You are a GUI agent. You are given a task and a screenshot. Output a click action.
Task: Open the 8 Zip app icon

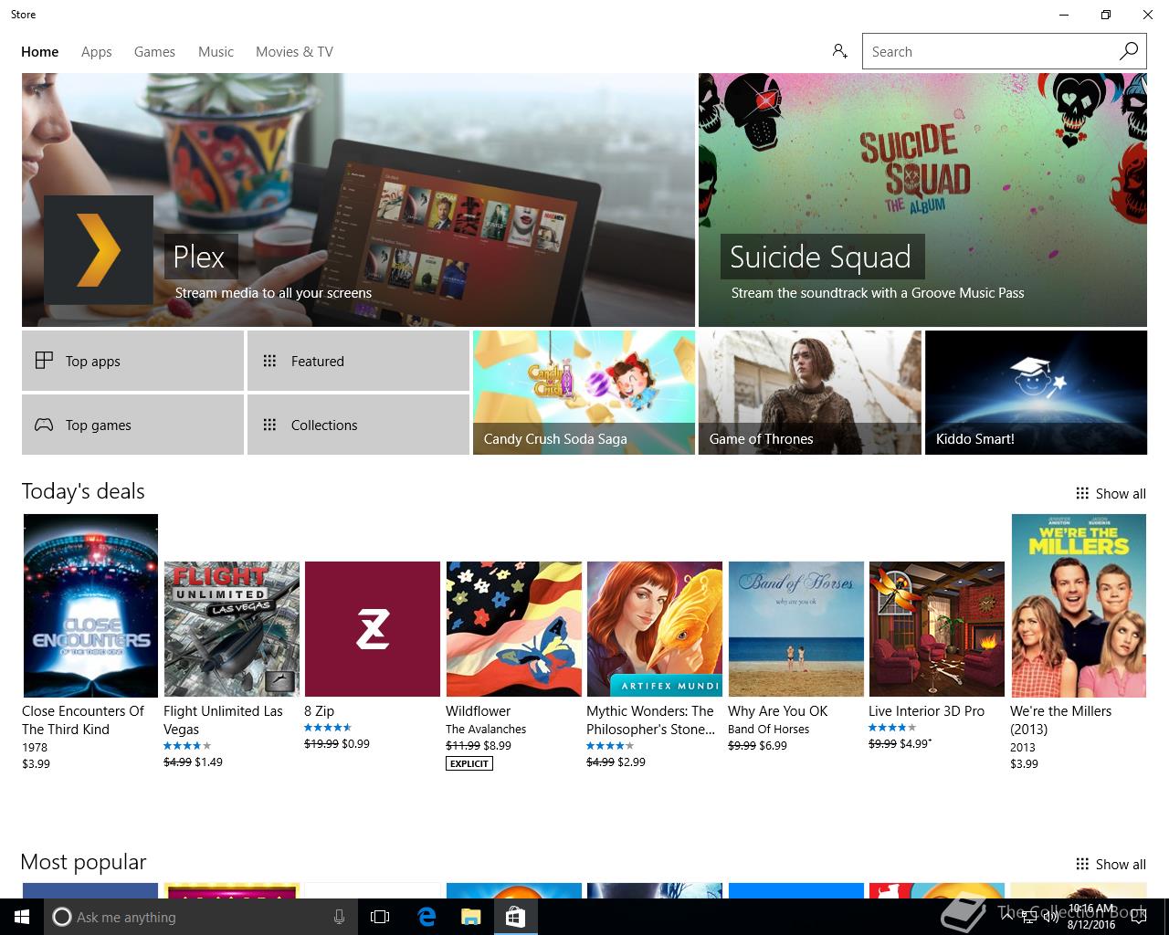(x=373, y=629)
